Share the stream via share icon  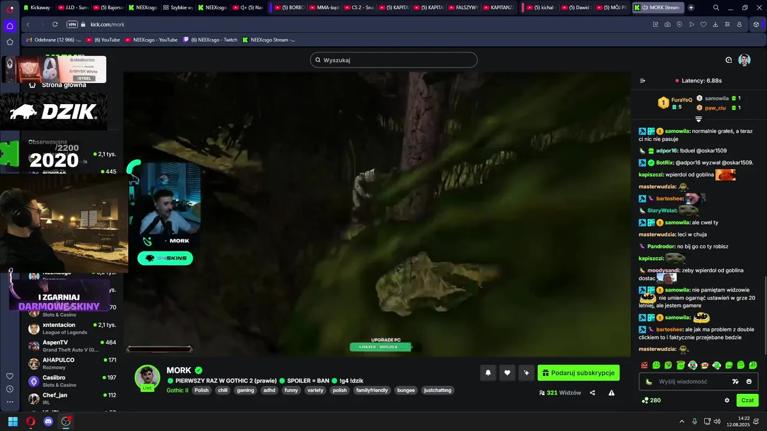[x=593, y=393]
